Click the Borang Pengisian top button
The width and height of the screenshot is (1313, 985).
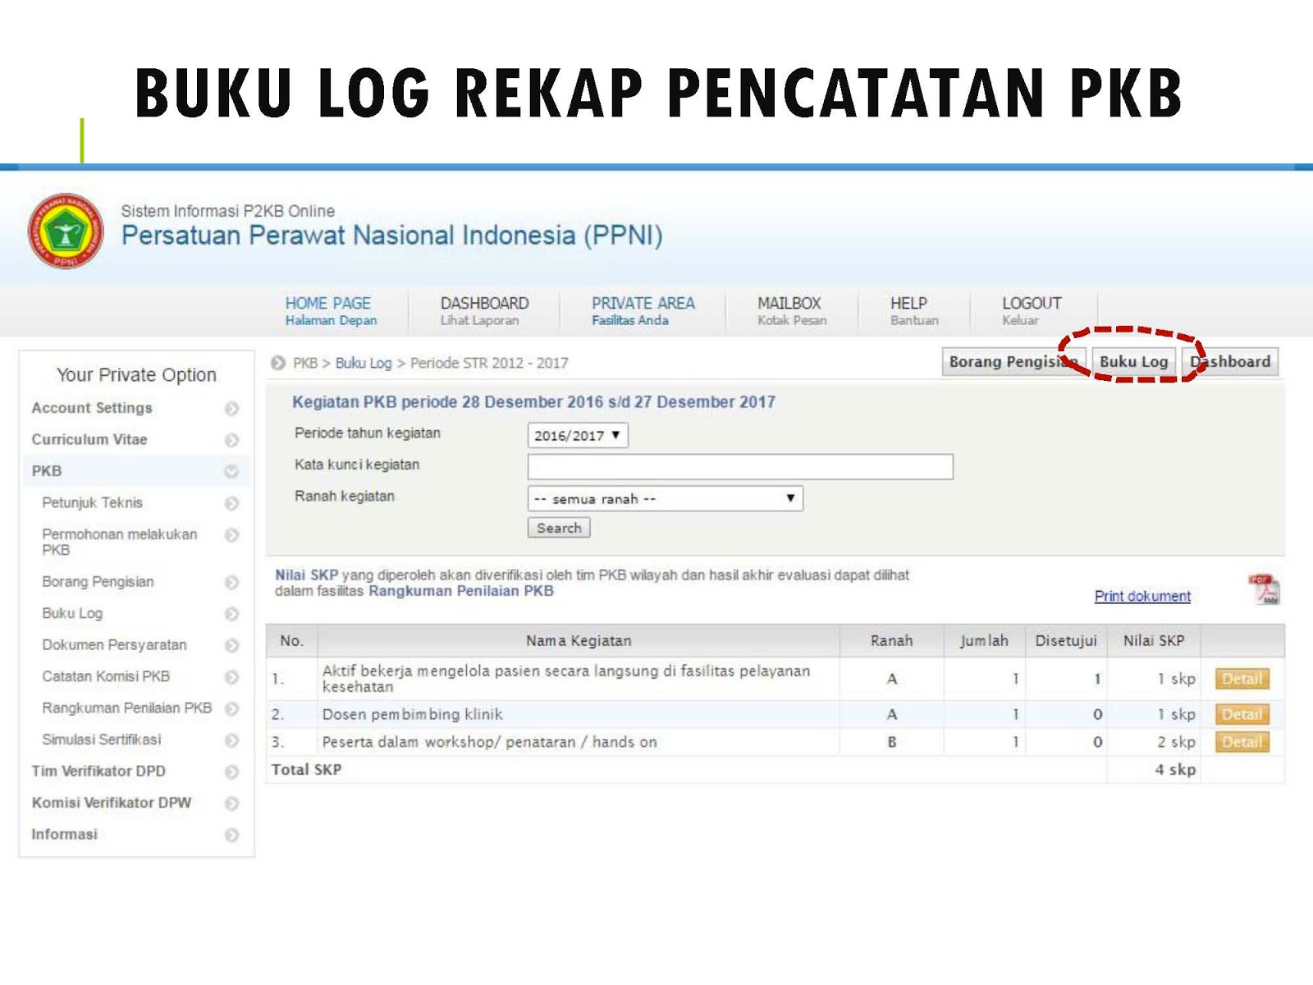pyautogui.click(x=1013, y=362)
